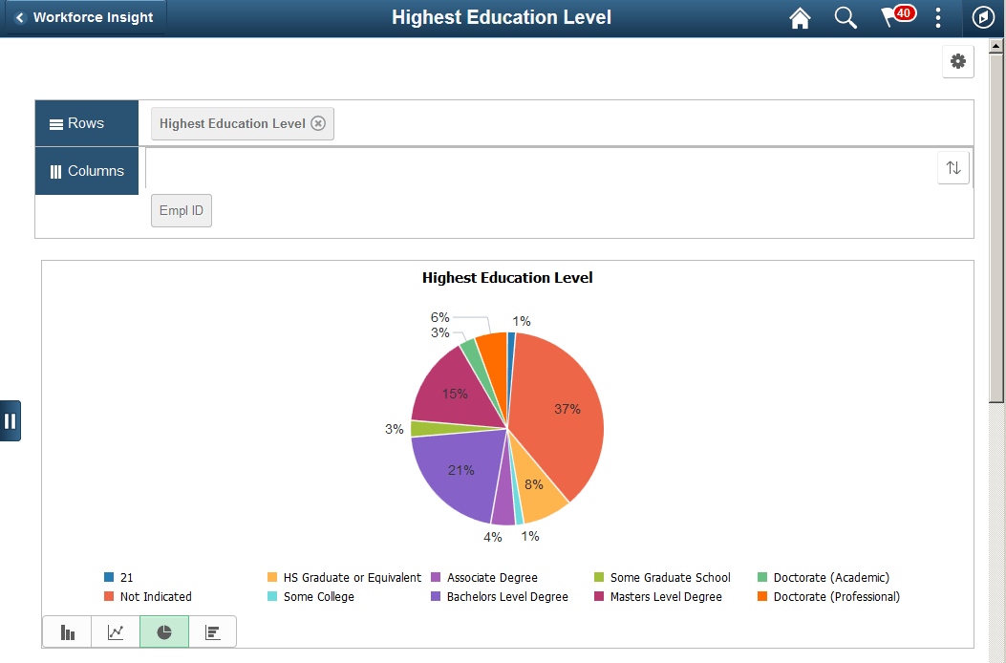1006x663 pixels.
Task: Open the sort order arrows control
Action: [952, 167]
